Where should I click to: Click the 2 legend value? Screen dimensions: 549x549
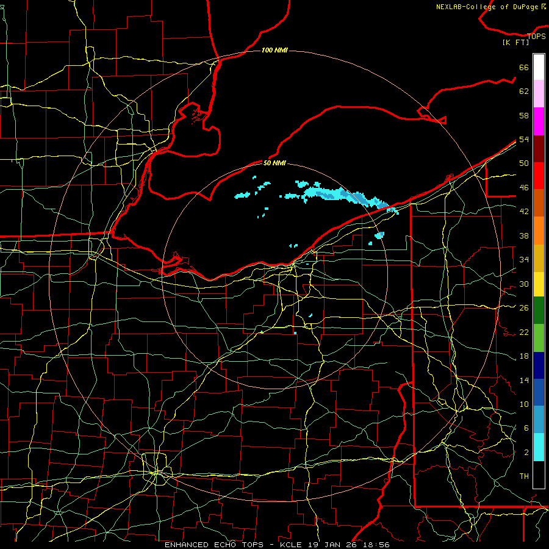click(526, 452)
